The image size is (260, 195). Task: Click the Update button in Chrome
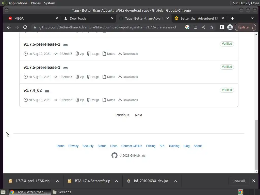pyautogui.click(x=243, y=27)
